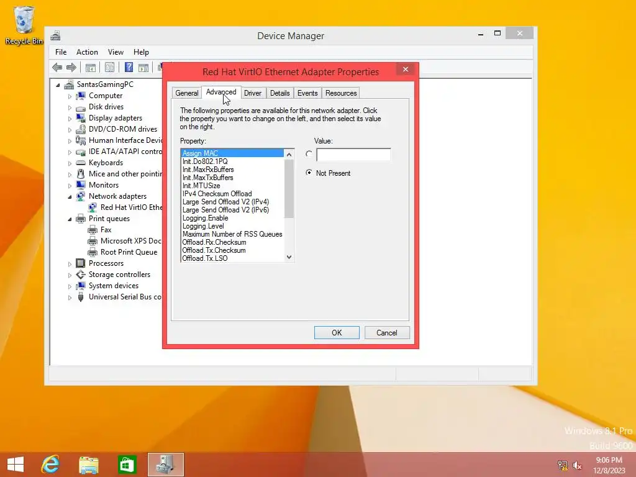Image resolution: width=636 pixels, height=477 pixels.
Task: Click the Cancel button
Action: pos(387,333)
